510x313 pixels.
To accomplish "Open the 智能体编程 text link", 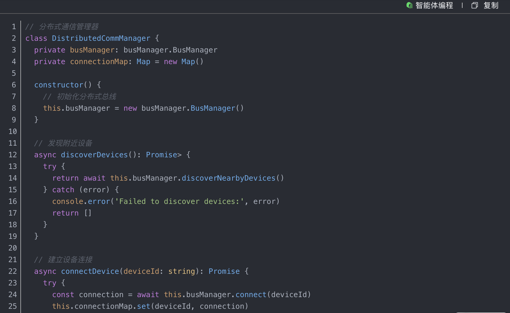I will [x=434, y=5].
